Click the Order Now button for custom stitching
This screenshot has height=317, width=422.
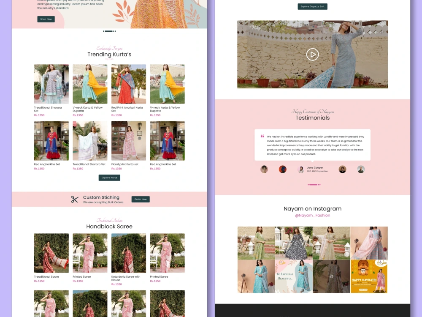pyautogui.click(x=141, y=199)
